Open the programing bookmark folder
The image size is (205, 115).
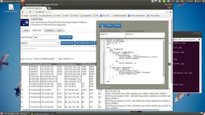pos(45,16)
